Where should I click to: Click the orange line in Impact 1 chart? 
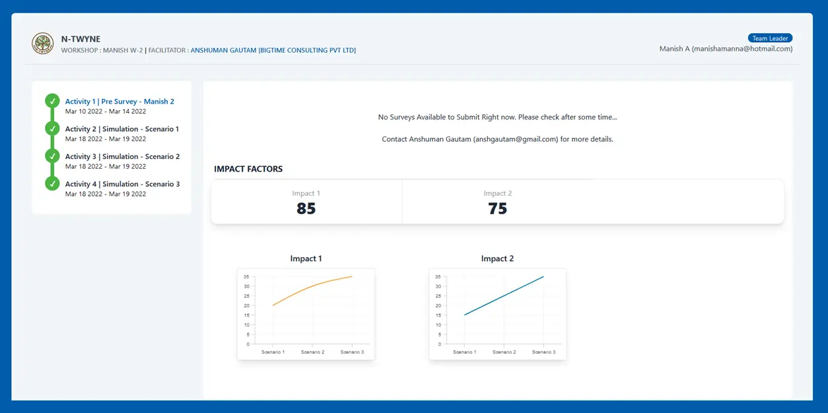tap(312, 286)
